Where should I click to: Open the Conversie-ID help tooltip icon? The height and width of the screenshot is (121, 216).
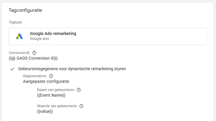[34, 53]
